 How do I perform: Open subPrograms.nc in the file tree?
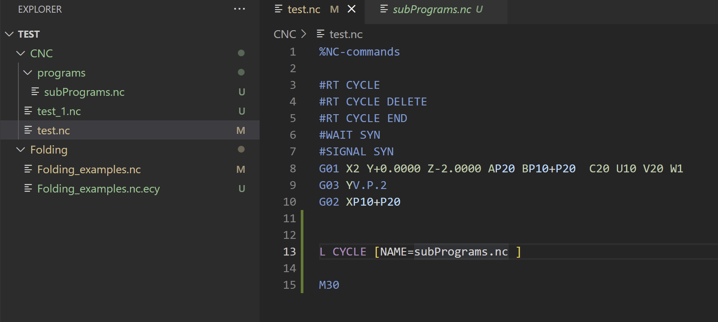coord(84,92)
